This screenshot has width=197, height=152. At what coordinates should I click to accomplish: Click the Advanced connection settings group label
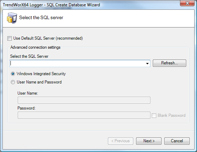[x=35, y=47]
